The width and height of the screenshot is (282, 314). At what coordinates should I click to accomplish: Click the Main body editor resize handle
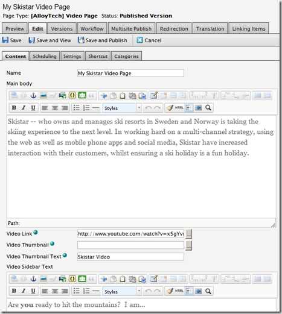click(274, 225)
